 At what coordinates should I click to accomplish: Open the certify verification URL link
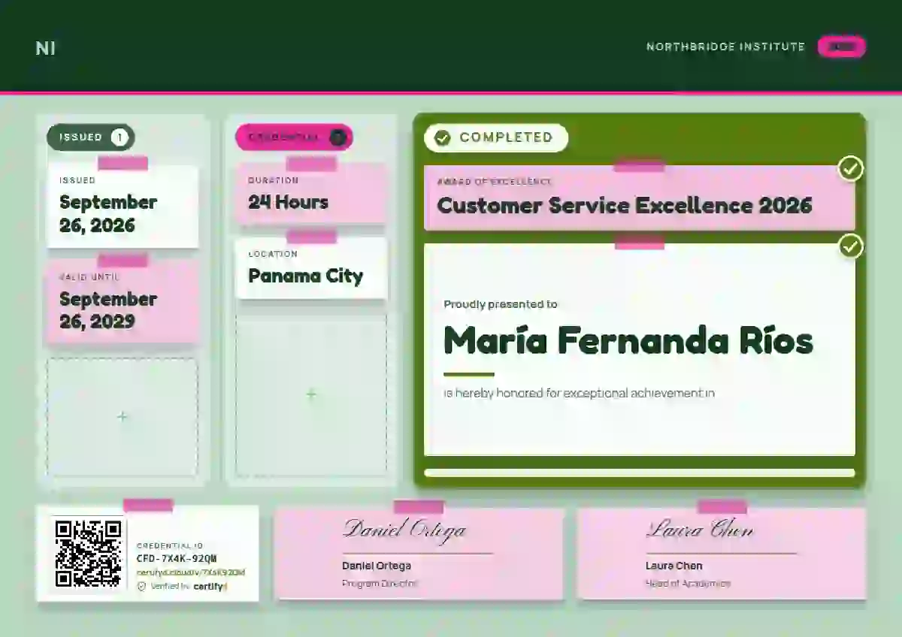(x=191, y=572)
